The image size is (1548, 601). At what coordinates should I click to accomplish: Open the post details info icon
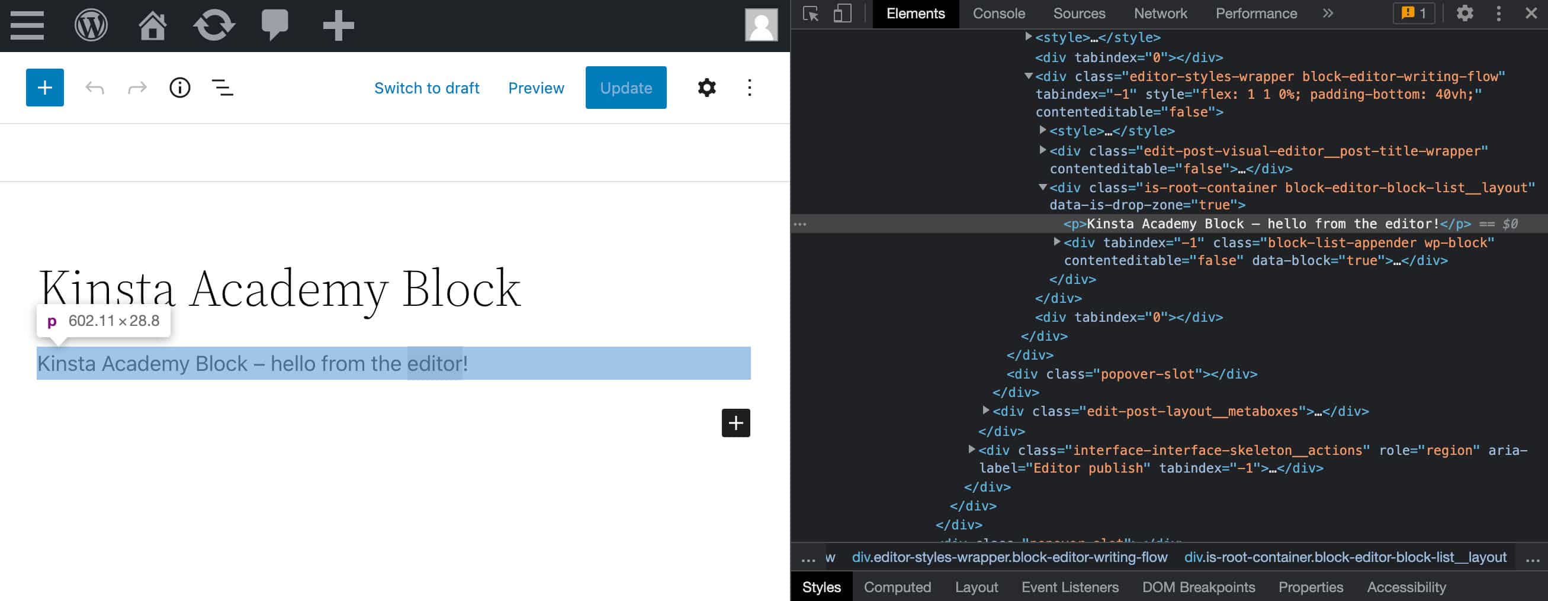(x=179, y=88)
